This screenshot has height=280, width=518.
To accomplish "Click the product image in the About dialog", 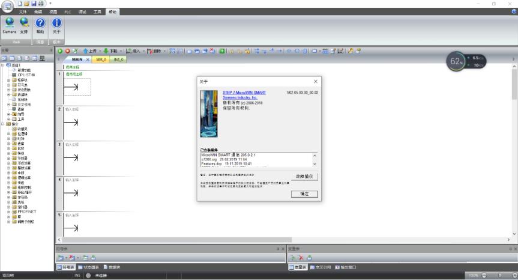I will tap(209, 114).
